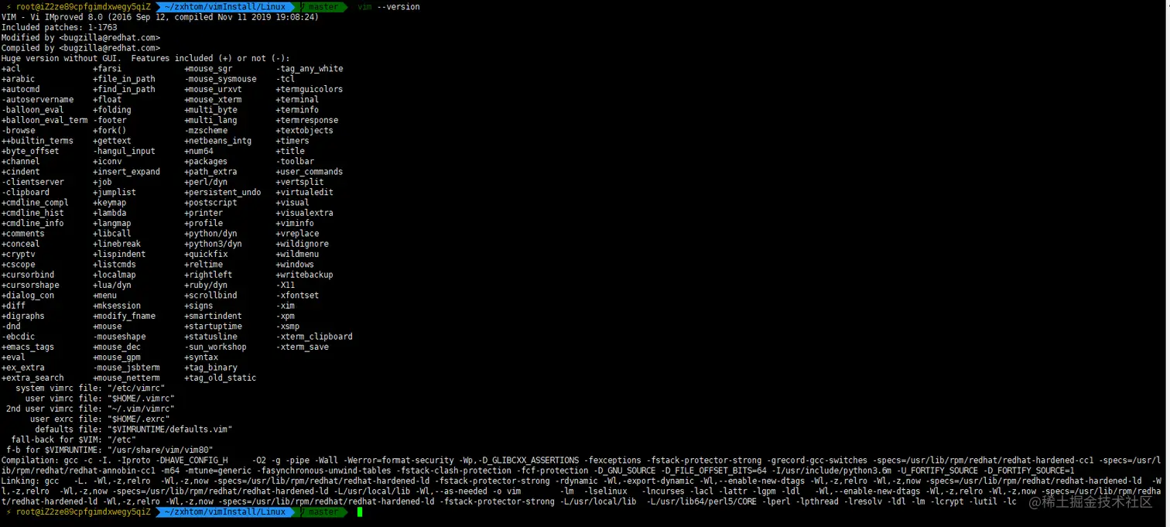The image size is (1170, 527).
Task: Click the "+persistent_undo" feature entry
Action: pos(223,192)
